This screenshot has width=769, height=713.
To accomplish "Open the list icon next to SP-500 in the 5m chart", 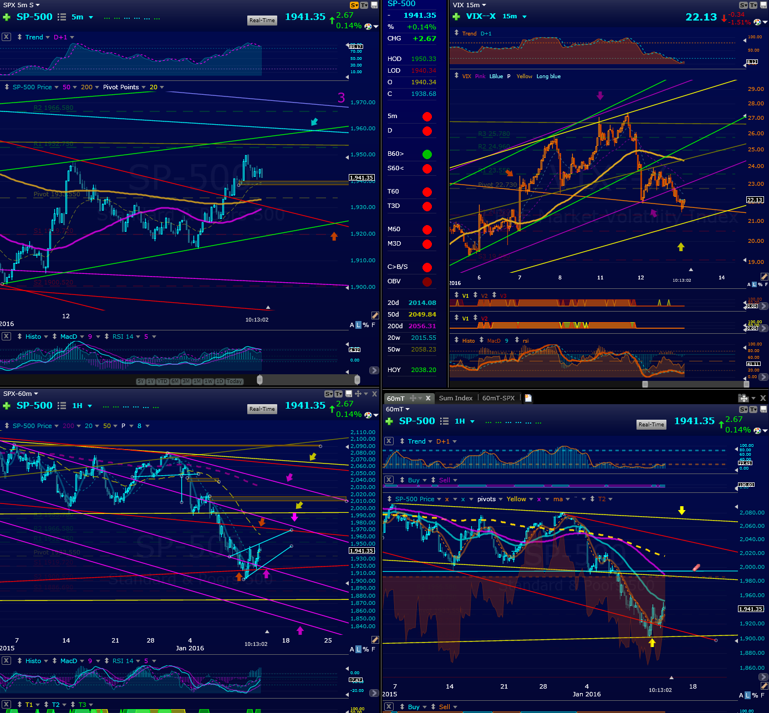I will [x=62, y=17].
